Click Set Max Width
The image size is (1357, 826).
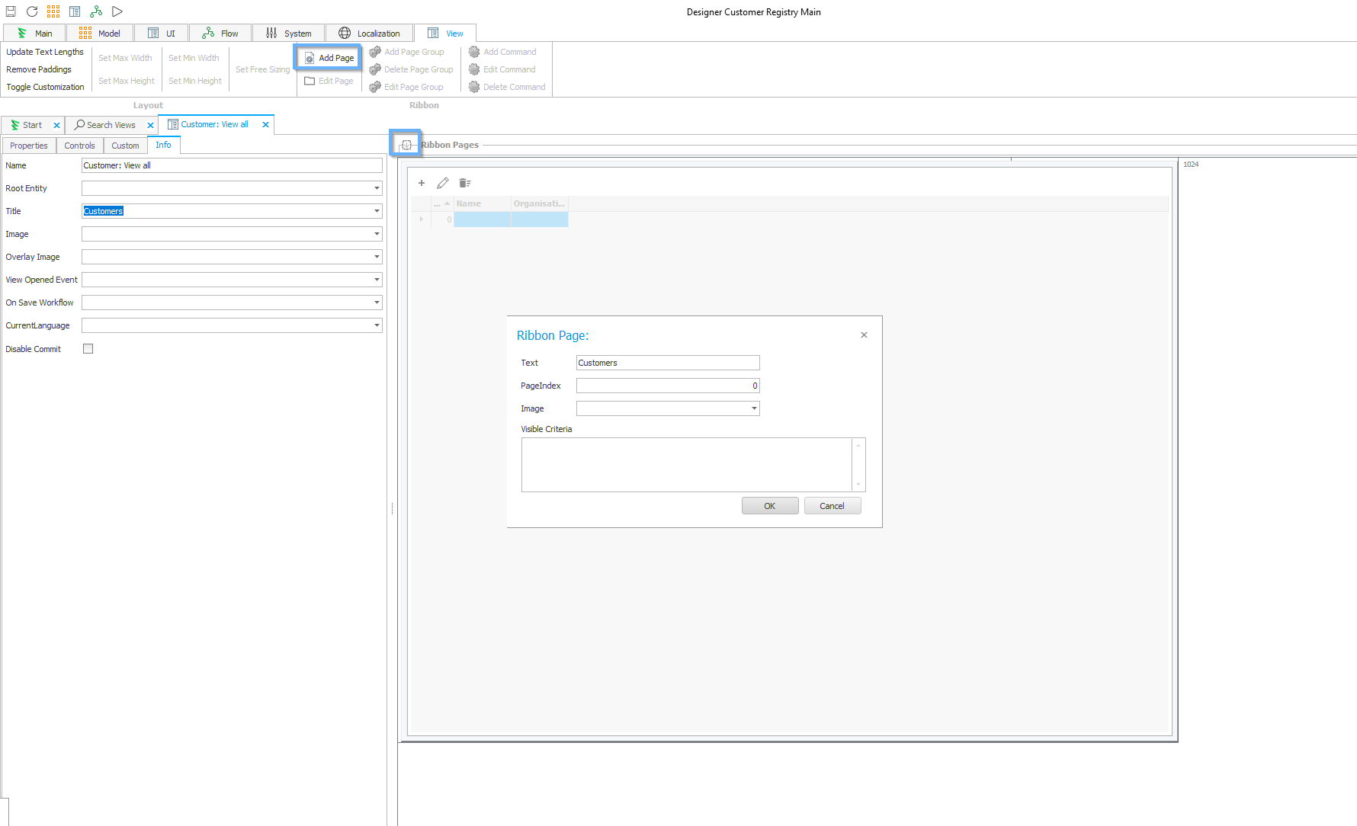point(125,58)
